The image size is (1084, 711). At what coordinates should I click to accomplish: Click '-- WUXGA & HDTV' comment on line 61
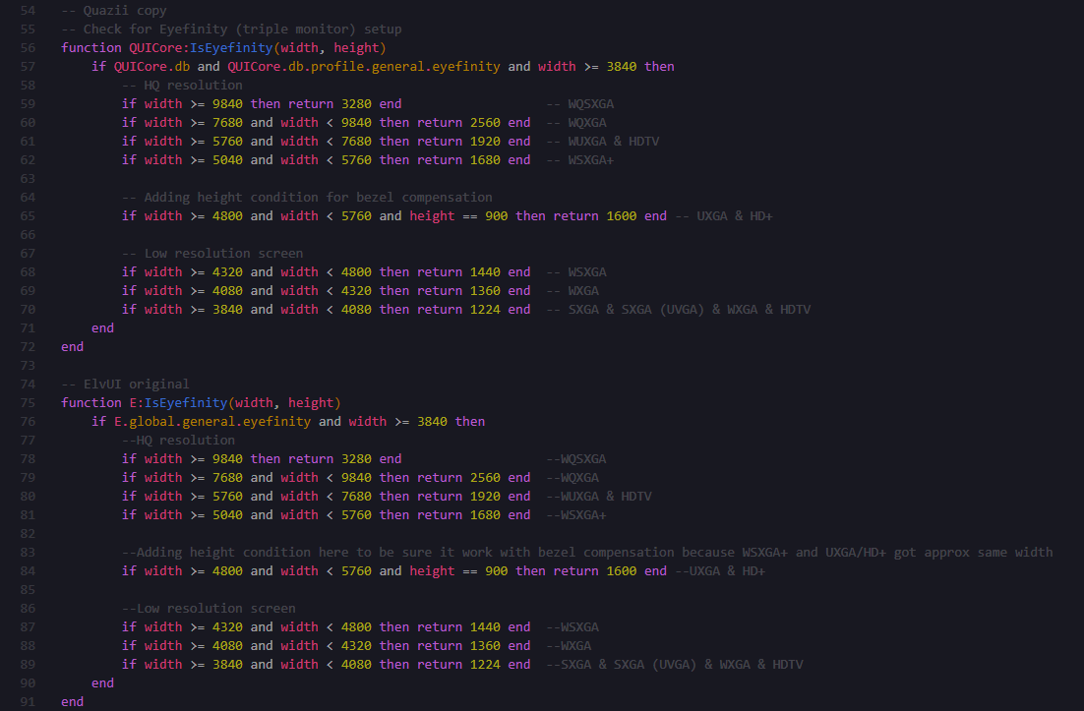(x=603, y=141)
